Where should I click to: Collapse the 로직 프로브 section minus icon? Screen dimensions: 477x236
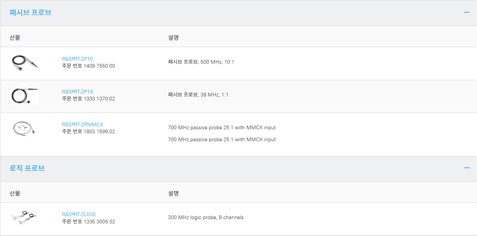467,168
